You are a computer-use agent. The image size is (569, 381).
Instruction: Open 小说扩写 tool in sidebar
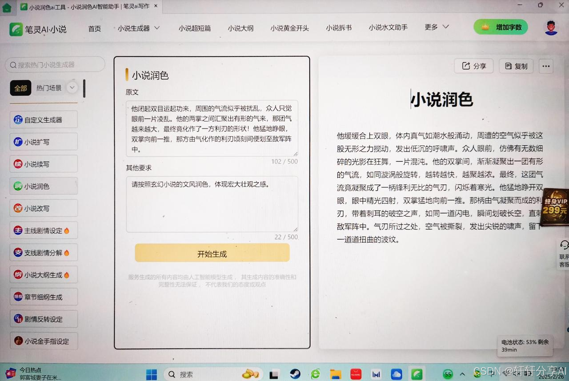44,142
